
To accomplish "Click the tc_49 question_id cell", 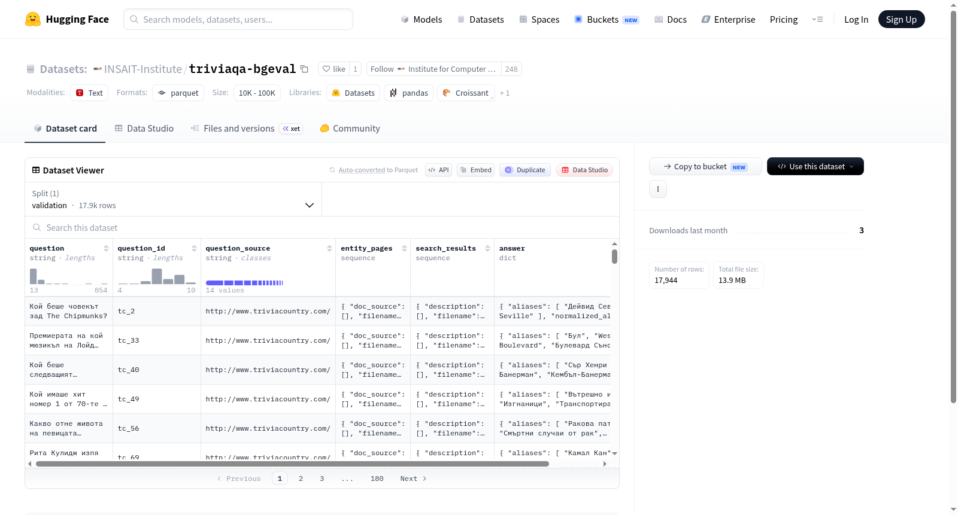I will point(157,399).
